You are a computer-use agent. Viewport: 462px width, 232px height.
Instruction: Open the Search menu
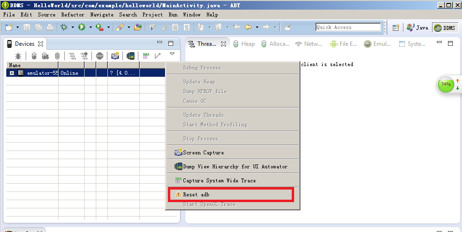coord(128,14)
